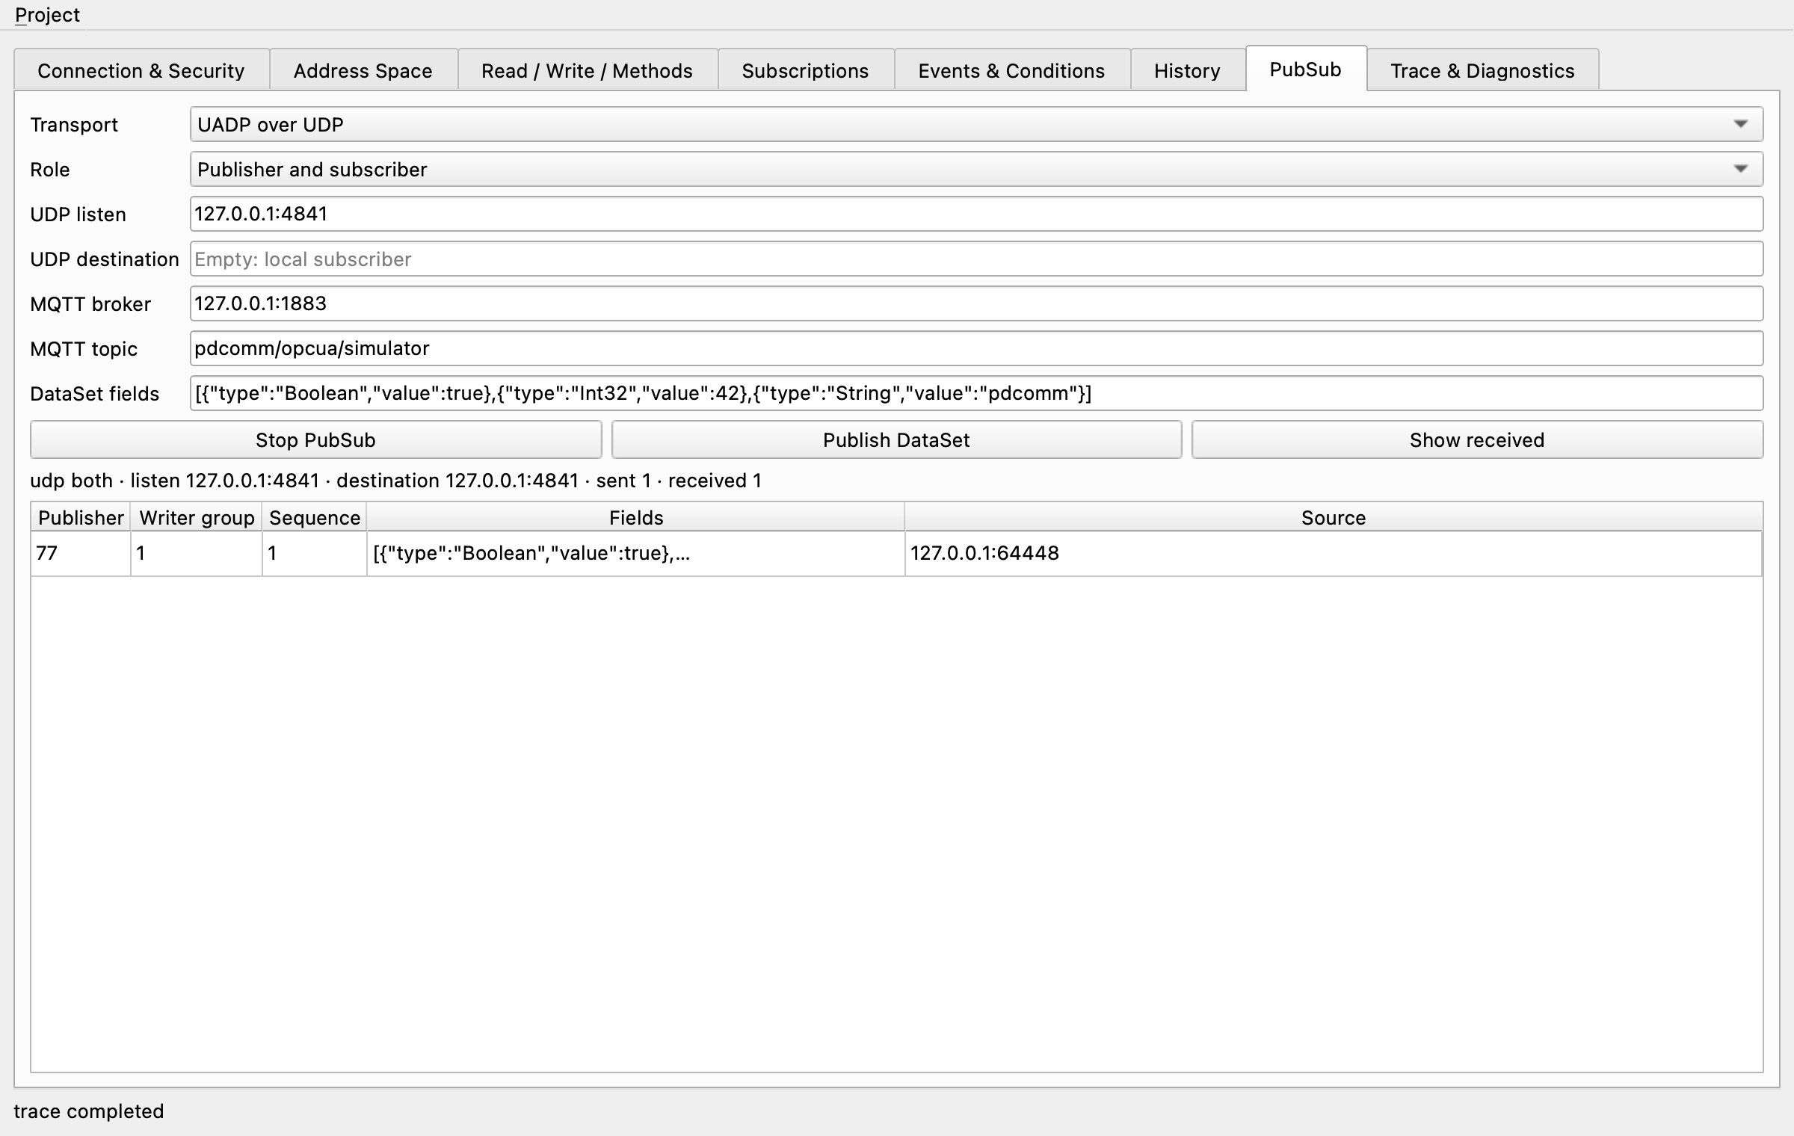The image size is (1794, 1136).
Task: Sort by Writer group column header
Action: pyautogui.click(x=197, y=517)
